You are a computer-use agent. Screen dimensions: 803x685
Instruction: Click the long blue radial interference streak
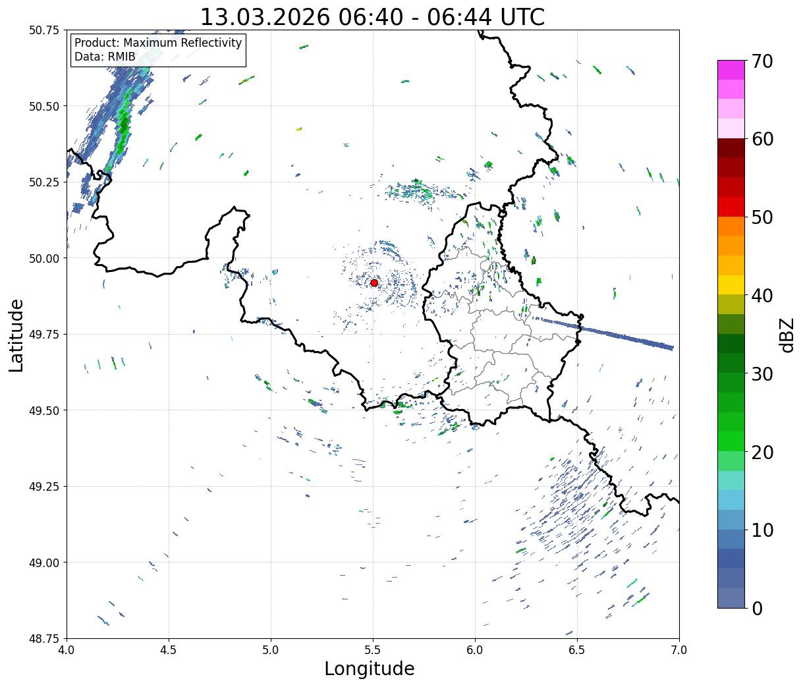point(604,333)
